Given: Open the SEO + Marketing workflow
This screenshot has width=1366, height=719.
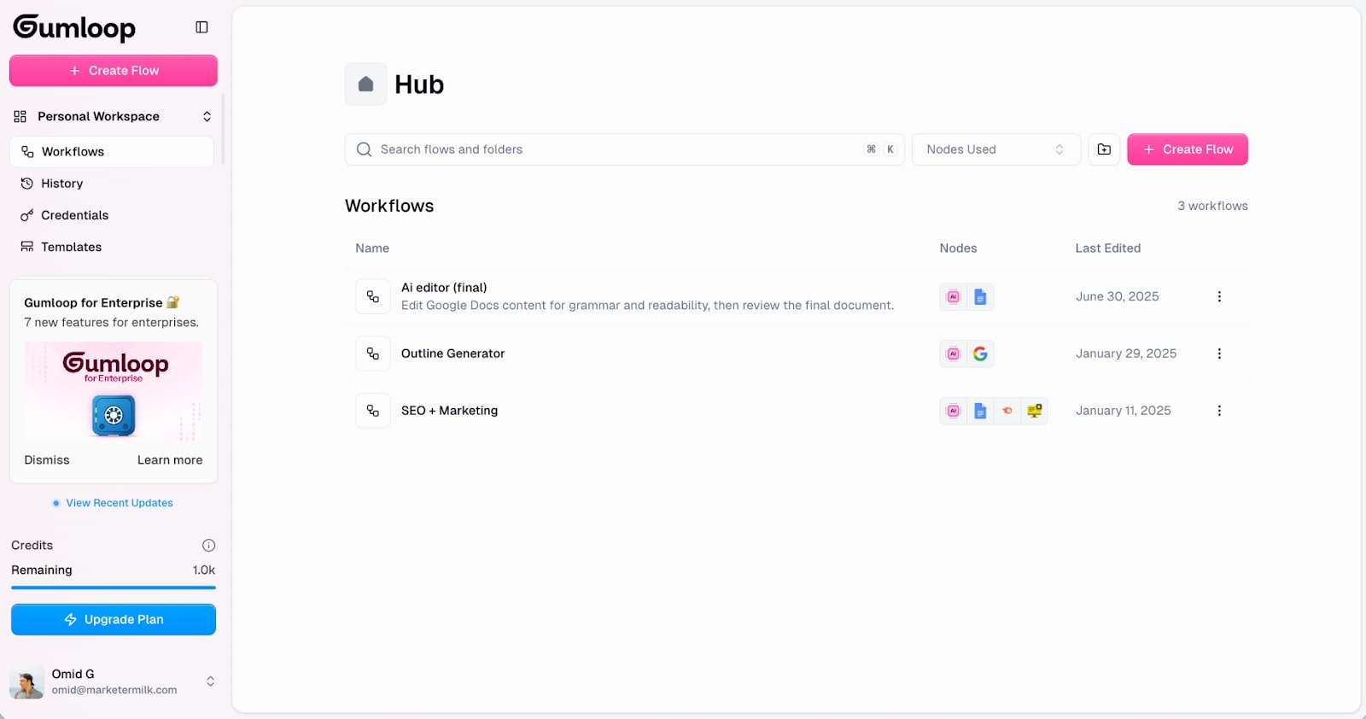Looking at the screenshot, I should pyautogui.click(x=449, y=411).
